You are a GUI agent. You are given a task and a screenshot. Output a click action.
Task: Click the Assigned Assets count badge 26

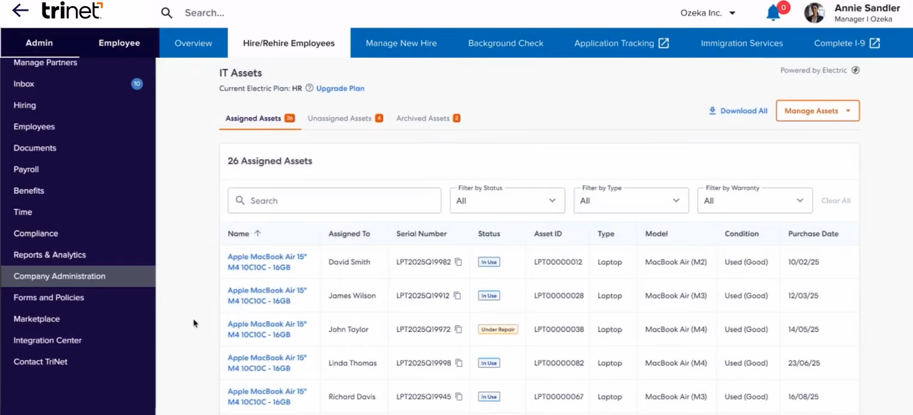pos(290,118)
